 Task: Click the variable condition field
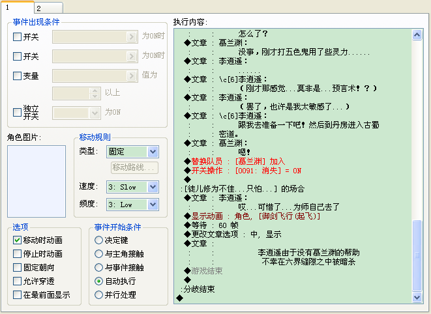pos(95,76)
